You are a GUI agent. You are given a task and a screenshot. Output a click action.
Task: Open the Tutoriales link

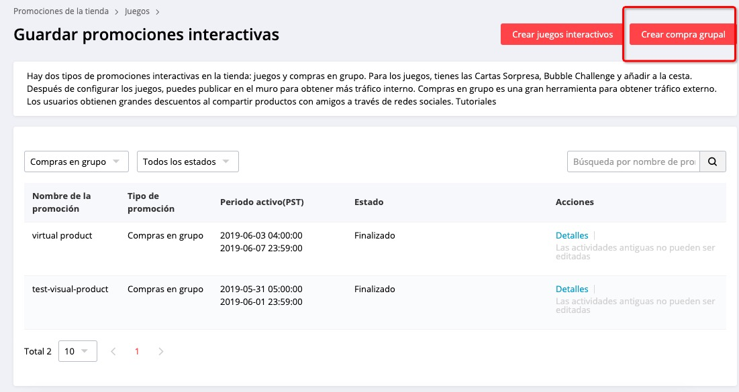475,101
